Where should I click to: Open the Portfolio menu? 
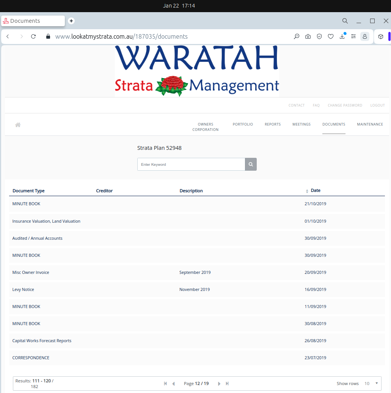(243, 124)
